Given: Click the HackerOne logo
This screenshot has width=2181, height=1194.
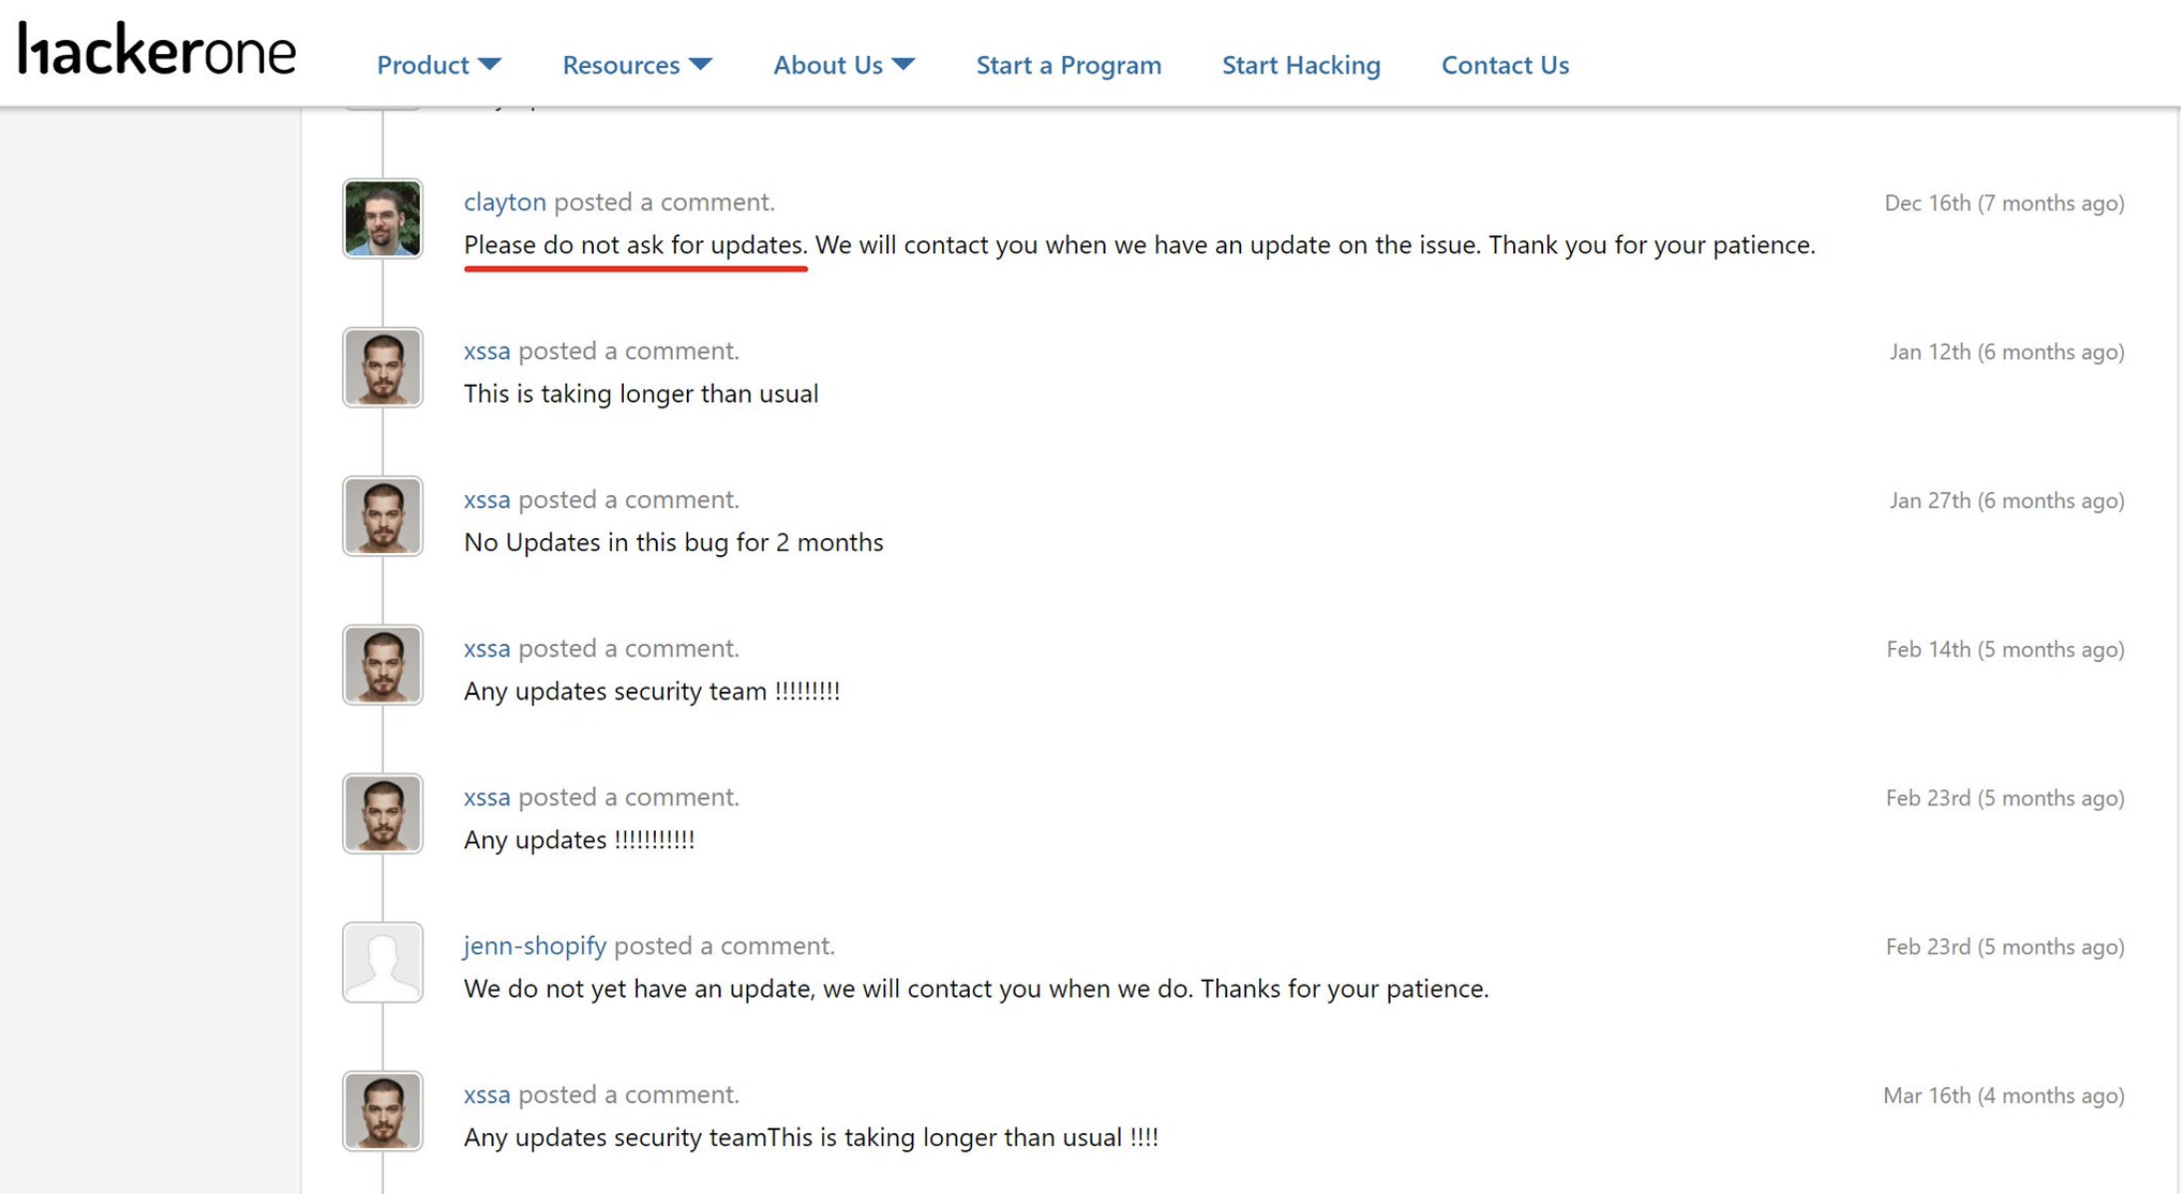Looking at the screenshot, I should (x=157, y=50).
